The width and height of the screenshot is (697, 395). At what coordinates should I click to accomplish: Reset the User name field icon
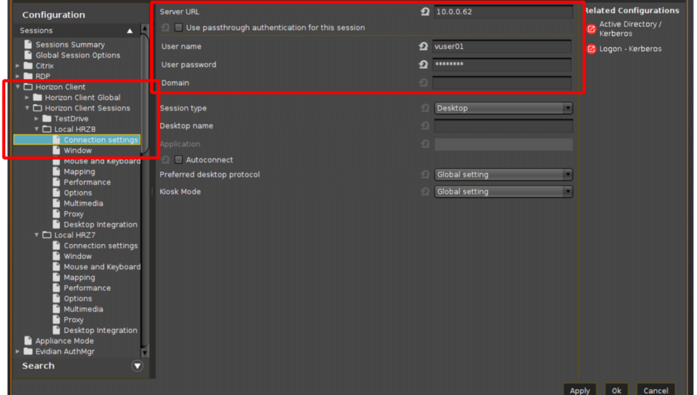(423, 46)
